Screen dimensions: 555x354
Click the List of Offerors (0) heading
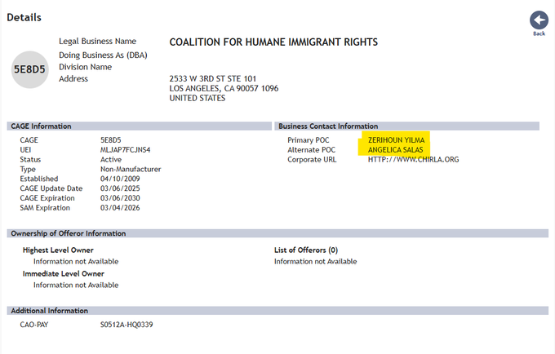click(306, 250)
